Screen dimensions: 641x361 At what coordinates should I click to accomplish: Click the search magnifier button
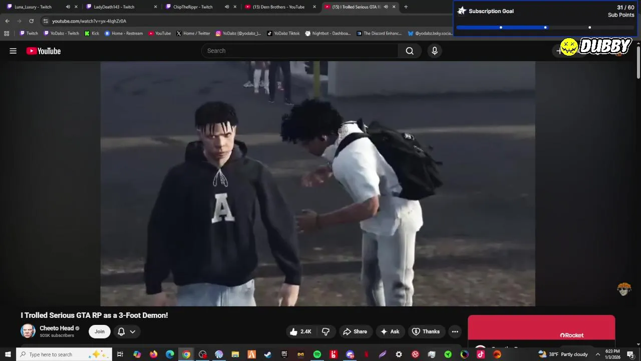click(x=410, y=51)
